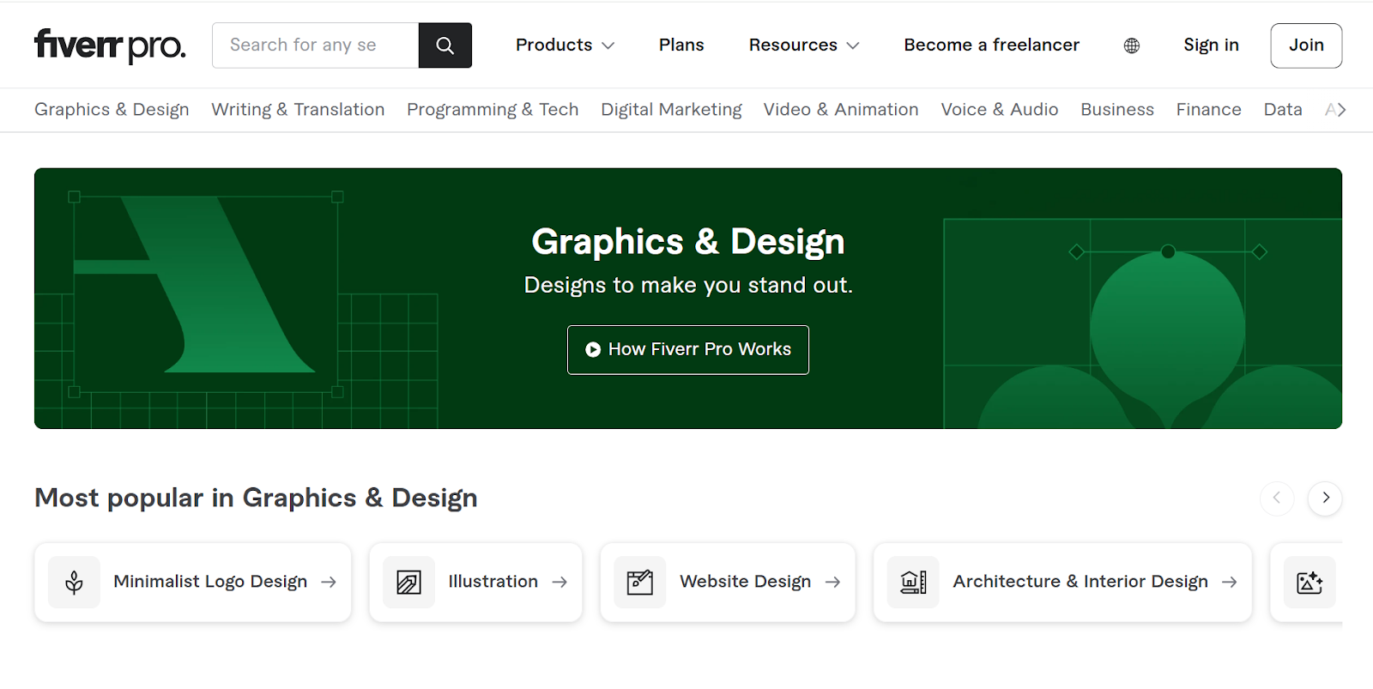Image resolution: width=1373 pixels, height=689 pixels.
Task: Select the Finance category
Action: tap(1208, 110)
